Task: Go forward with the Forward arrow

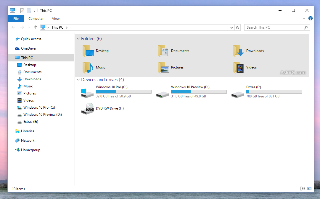Action: point(22,27)
